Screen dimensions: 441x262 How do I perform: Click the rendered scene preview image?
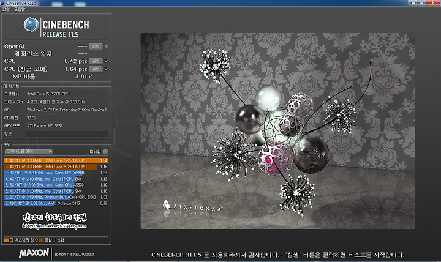278,131
